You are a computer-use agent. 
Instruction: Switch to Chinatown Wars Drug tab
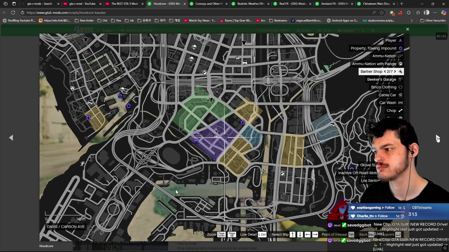click(376, 4)
